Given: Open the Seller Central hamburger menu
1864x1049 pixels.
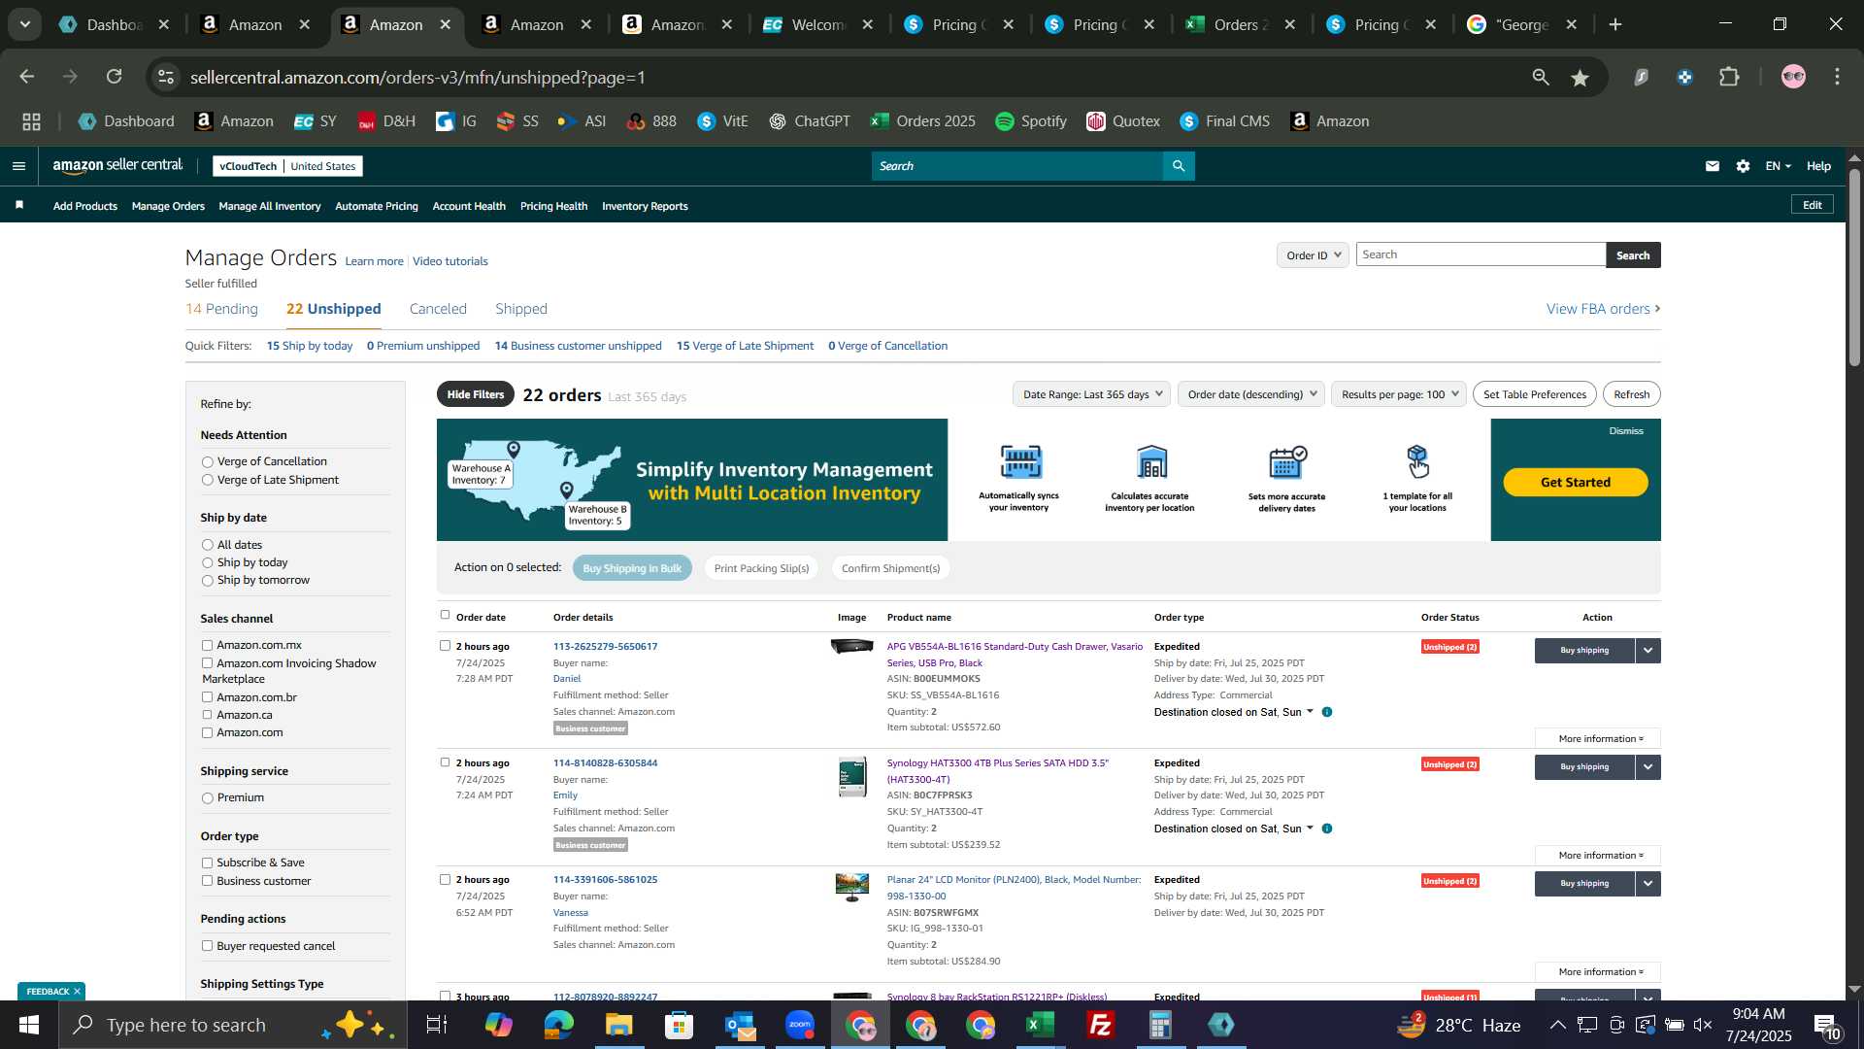Looking at the screenshot, I should click(18, 166).
